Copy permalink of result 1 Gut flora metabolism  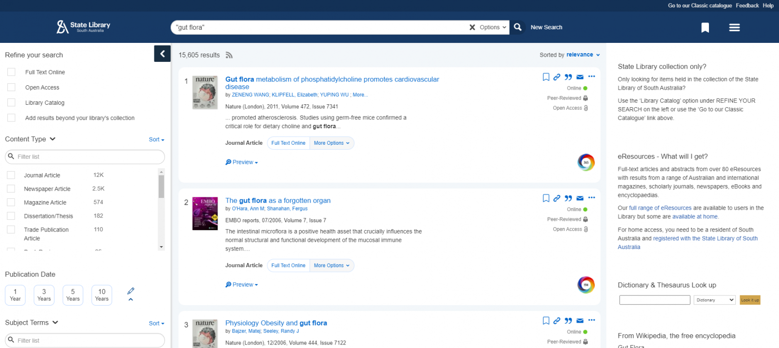pos(557,77)
